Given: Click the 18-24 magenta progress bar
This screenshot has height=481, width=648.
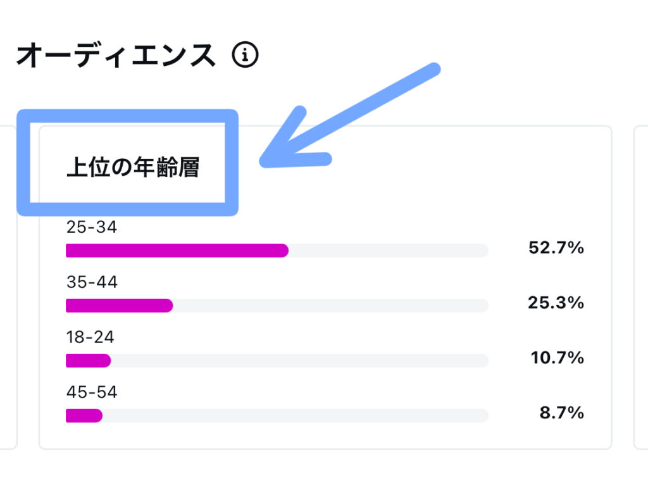Looking at the screenshot, I should click(x=89, y=360).
